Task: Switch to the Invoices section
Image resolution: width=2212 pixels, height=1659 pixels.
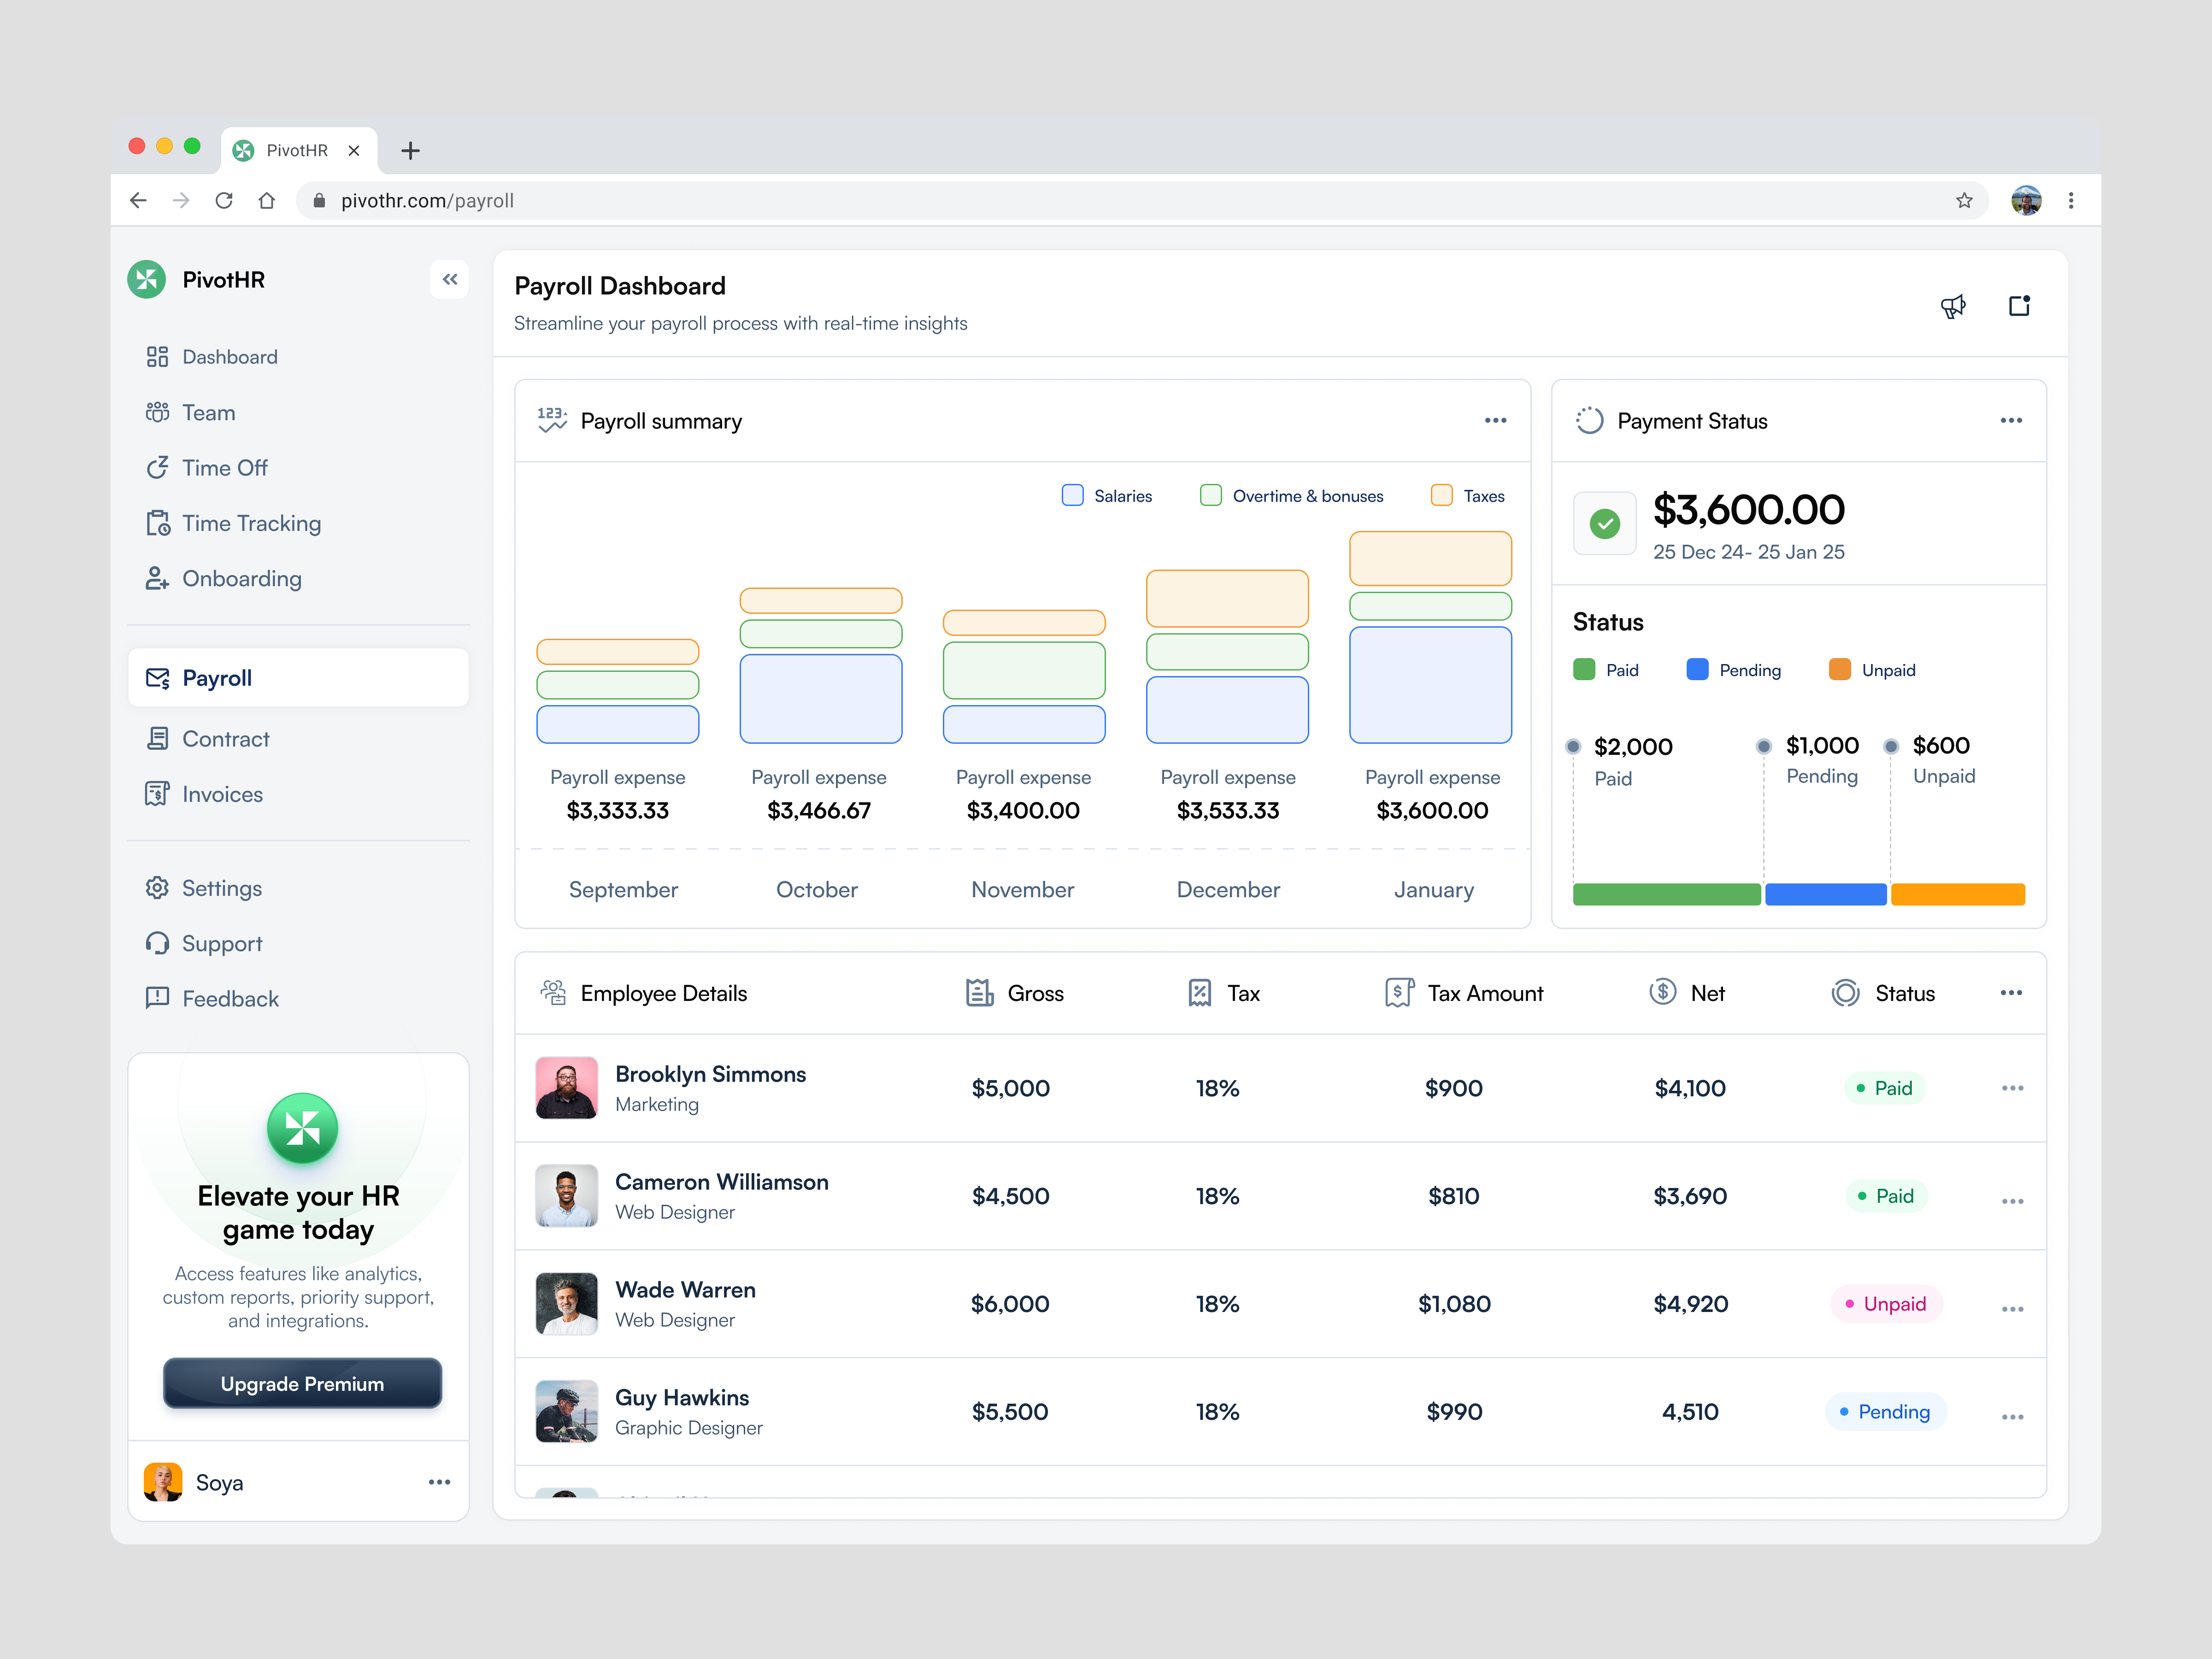Action: 222,794
